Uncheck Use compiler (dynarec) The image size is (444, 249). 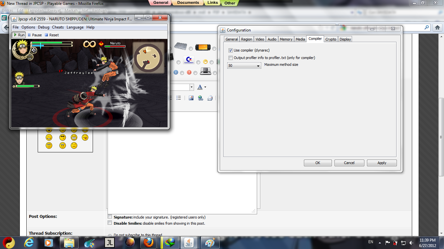(x=230, y=50)
